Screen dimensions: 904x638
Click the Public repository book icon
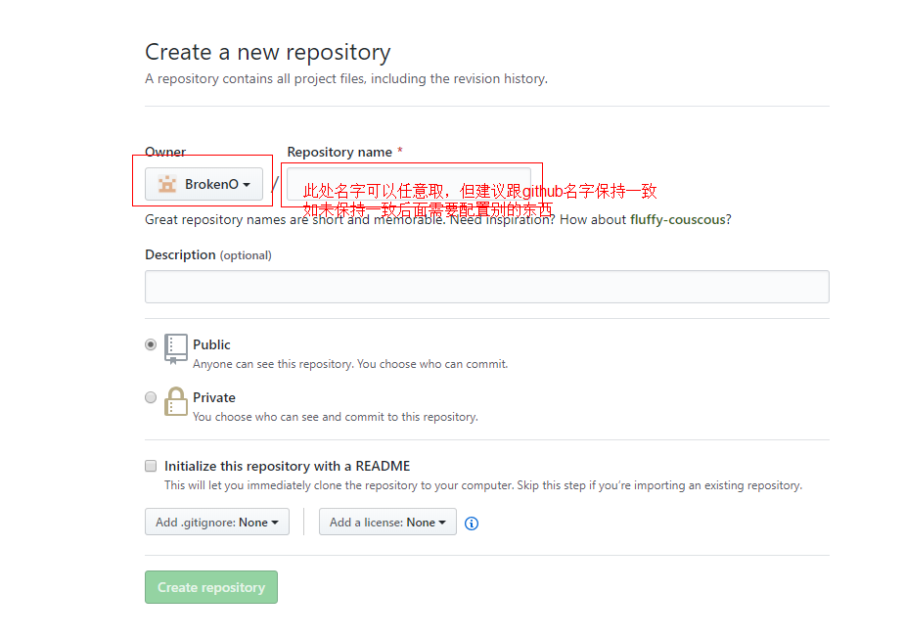coord(175,348)
